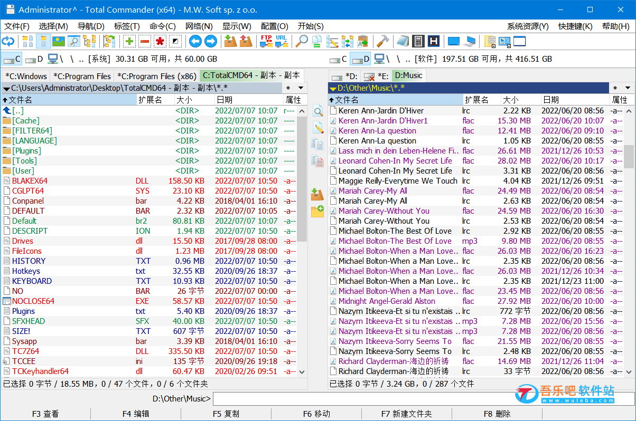
Task: Click the green plus select-group icon
Action: pos(129,41)
